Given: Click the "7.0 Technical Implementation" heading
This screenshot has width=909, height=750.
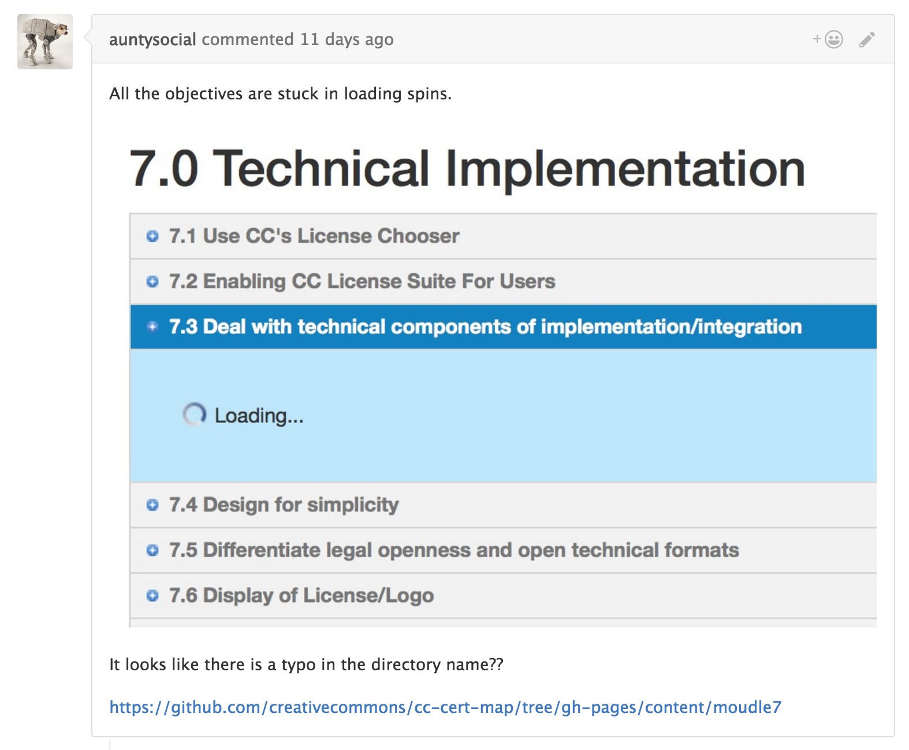Looking at the screenshot, I should pyautogui.click(x=467, y=169).
